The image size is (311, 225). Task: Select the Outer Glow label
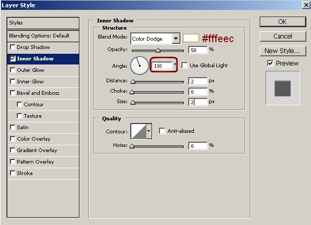(x=30, y=70)
